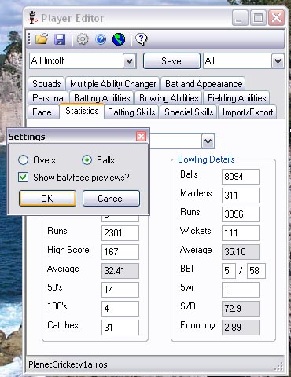Open the dropdown behind the Settings dialog
The height and width of the screenshot is (377, 291).
click(208, 141)
